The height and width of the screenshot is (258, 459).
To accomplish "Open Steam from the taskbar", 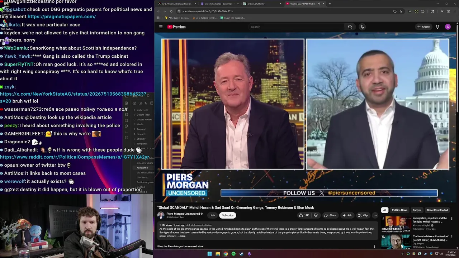I will (x=241, y=254).
